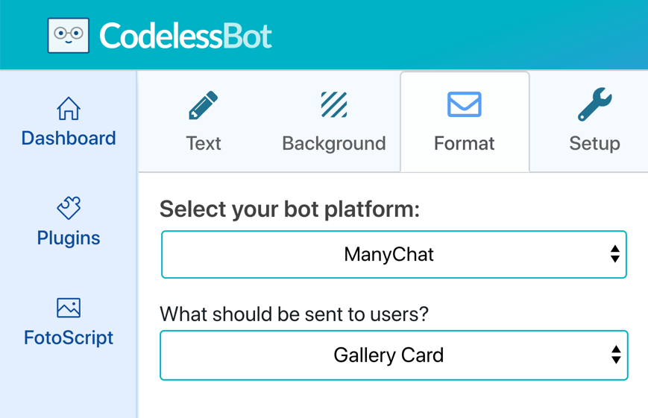
Task: Click the Dashboard home icon
Action: click(69, 109)
